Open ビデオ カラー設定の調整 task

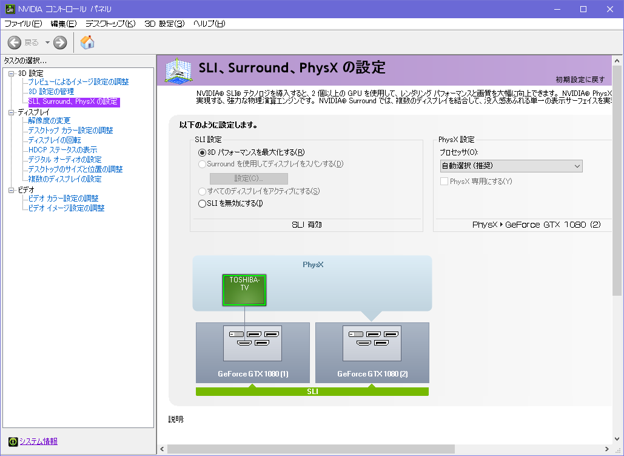pos(63,199)
